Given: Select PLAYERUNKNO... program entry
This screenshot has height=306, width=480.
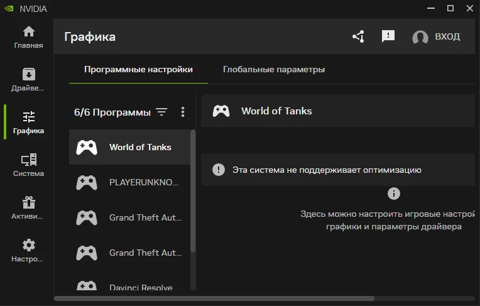Looking at the screenshot, I should point(130,183).
